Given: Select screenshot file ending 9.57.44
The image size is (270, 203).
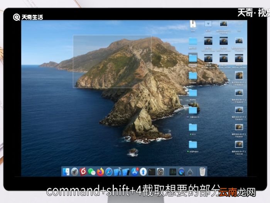Looking at the screenshot, I should pos(239,144).
